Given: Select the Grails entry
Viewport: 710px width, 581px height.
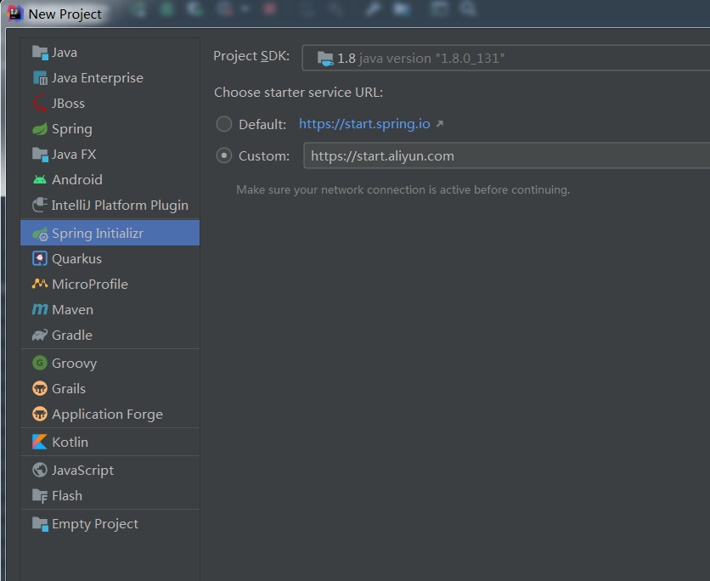Looking at the screenshot, I should [x=110, y=388].
